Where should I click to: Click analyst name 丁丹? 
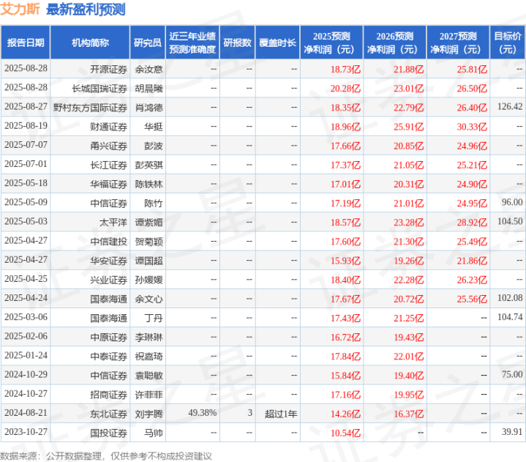click(154, 318)
